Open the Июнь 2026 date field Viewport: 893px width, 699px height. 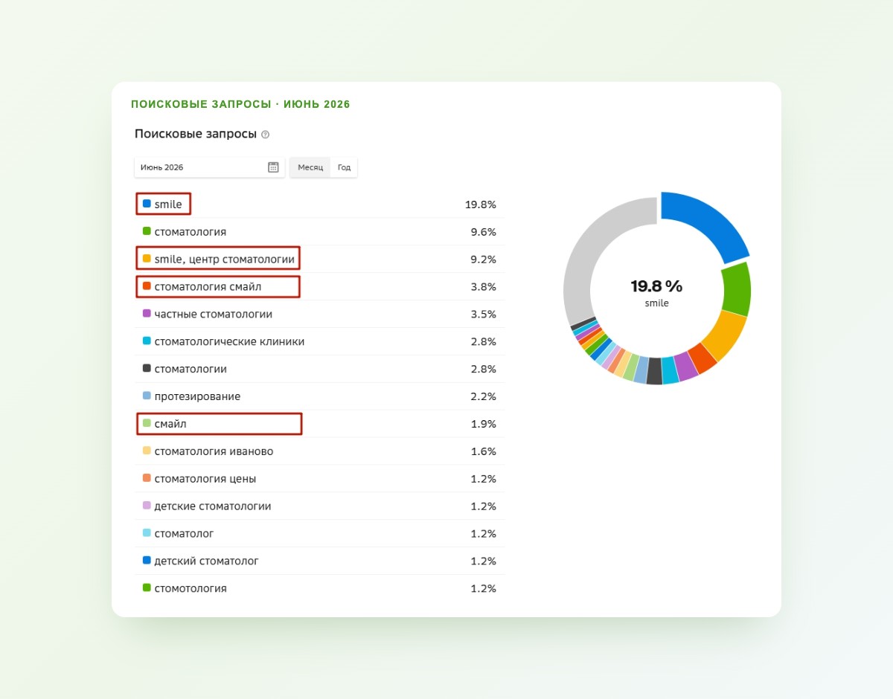209,167
